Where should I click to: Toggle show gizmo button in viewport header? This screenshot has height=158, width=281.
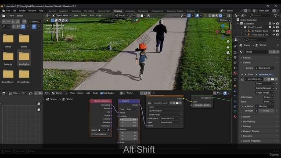[x=189, y=16]
